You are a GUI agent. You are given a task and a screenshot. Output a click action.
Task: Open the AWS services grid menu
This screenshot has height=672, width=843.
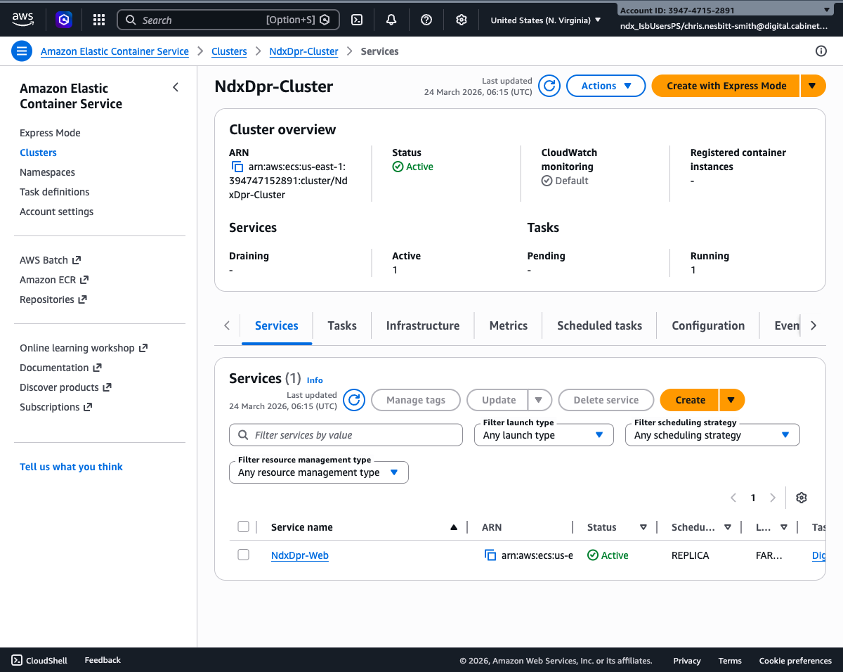tap(98, 20)
